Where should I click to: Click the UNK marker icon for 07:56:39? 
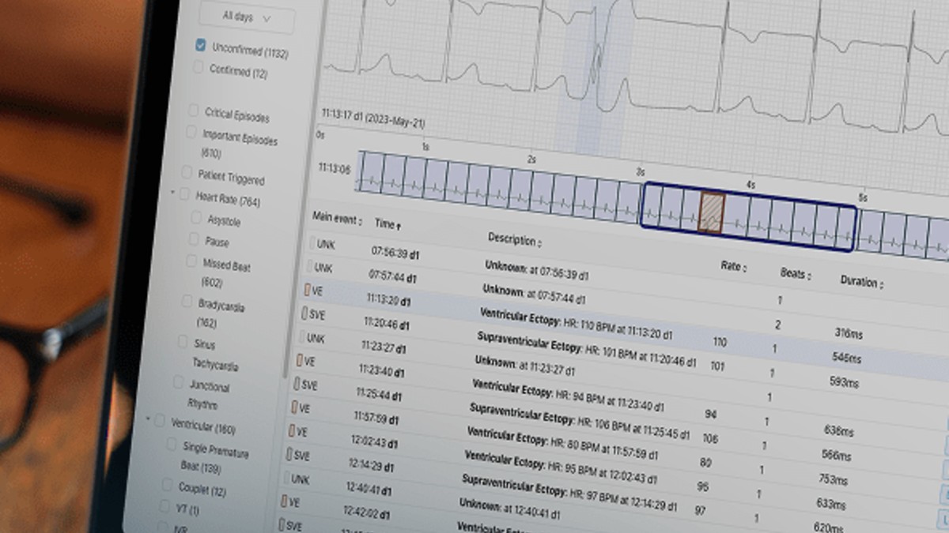312,243
